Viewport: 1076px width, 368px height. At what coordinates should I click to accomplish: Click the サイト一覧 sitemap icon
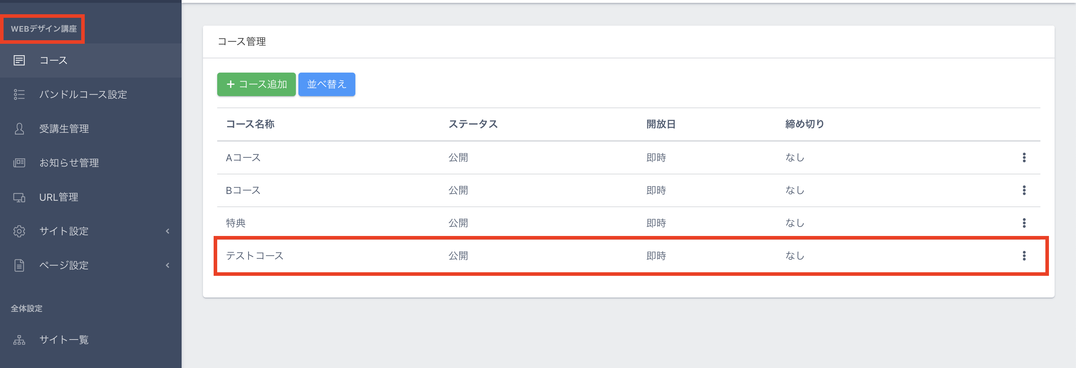(19, 340)
